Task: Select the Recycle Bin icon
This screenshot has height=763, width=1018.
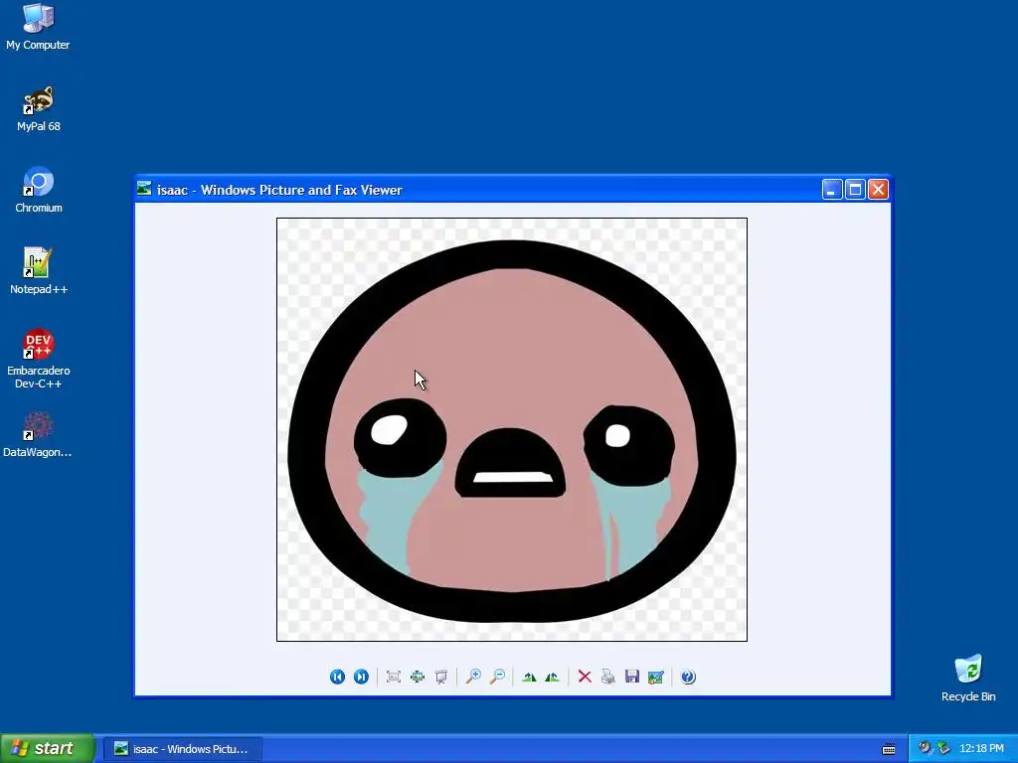Action: [x=968, y=678]
